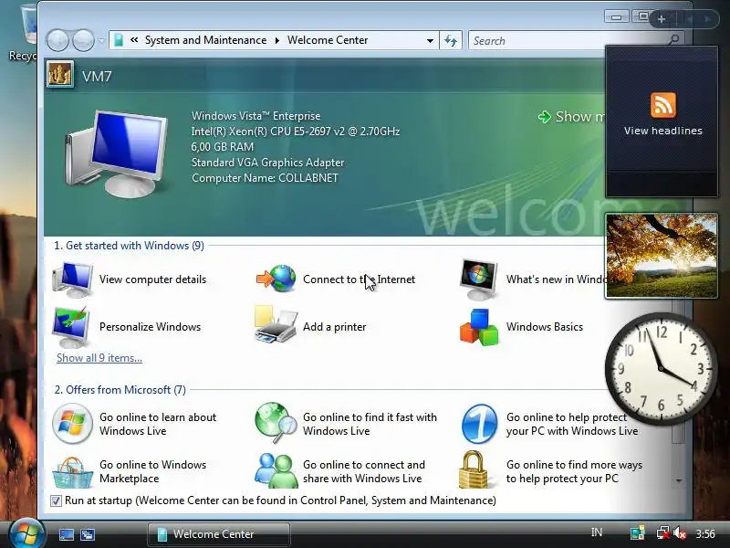Click the double chevron at breadcrumb start
Image resolution: width=730 pixels, height=548 pixels.
134,40
